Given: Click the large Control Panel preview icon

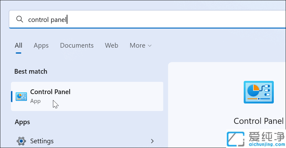Looking at the screenshot, I should pos(258,92).
